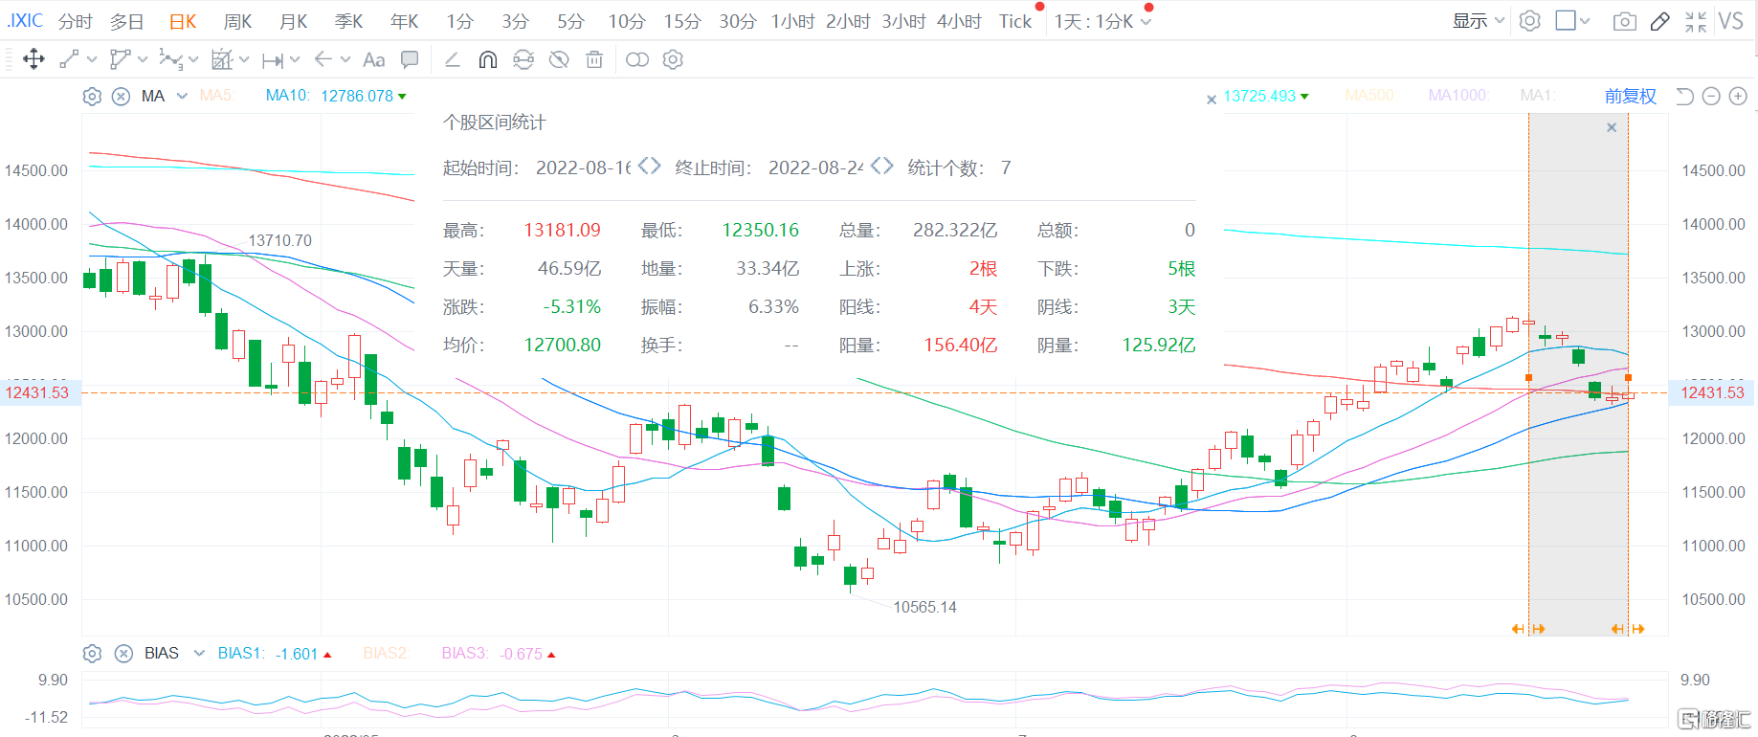This screenshot has width=1758, height=737.
Task: Take a chart screenshot with camera icon
Action: (x=1624, y=21)
